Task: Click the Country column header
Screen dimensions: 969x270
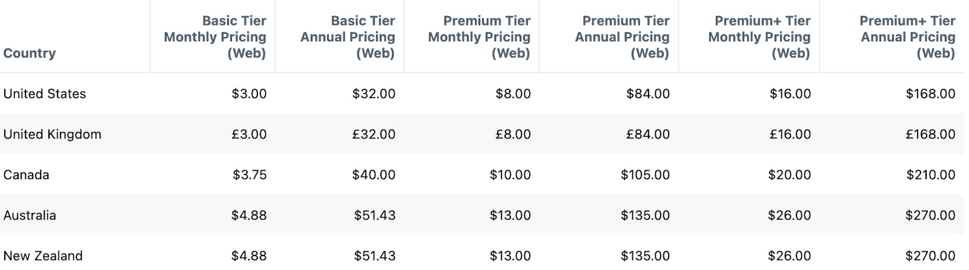Action: coord(30,53)
